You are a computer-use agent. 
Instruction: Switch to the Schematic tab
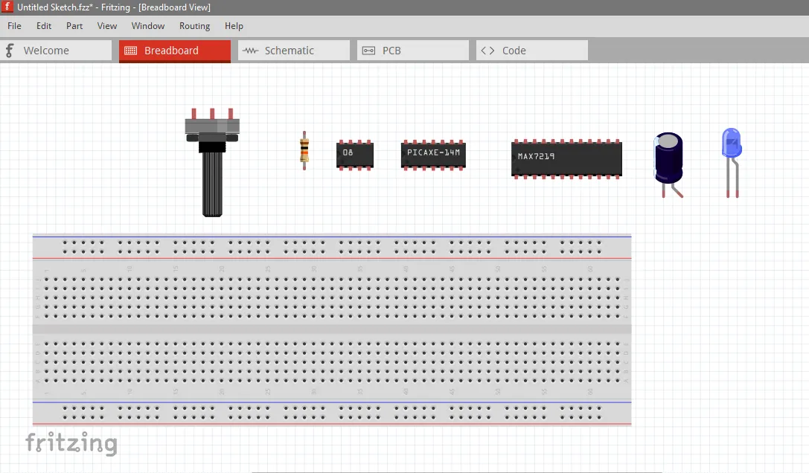[293, 51]
